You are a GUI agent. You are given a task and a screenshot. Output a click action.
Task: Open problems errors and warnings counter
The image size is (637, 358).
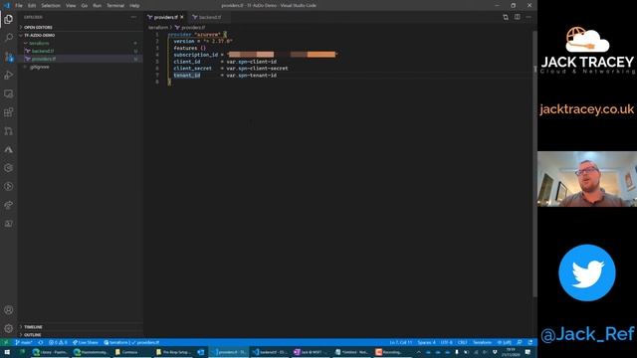[x=58, y=342]
